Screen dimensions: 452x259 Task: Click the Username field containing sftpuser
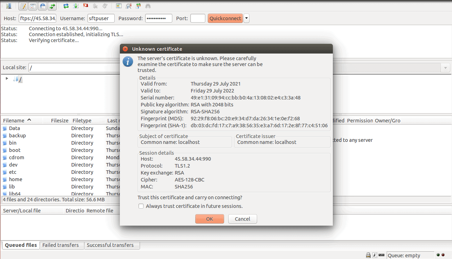tap(101, 18)
